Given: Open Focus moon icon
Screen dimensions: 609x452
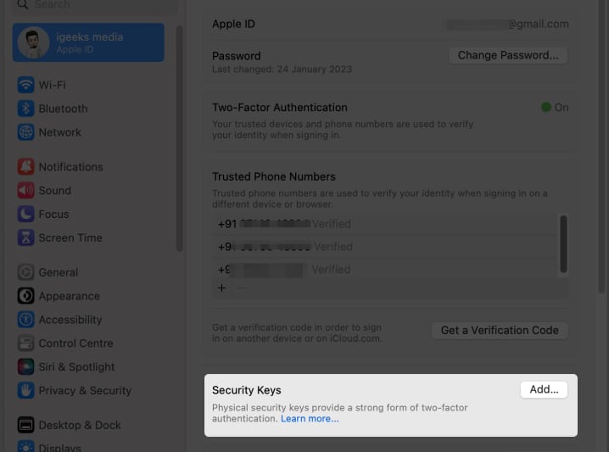Looking at the screenshot, I should pyautogui.click(x=25, y=215).
